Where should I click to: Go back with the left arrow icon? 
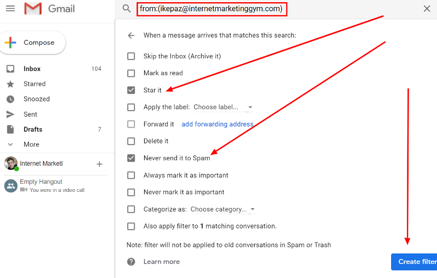[x=131, y=35]
